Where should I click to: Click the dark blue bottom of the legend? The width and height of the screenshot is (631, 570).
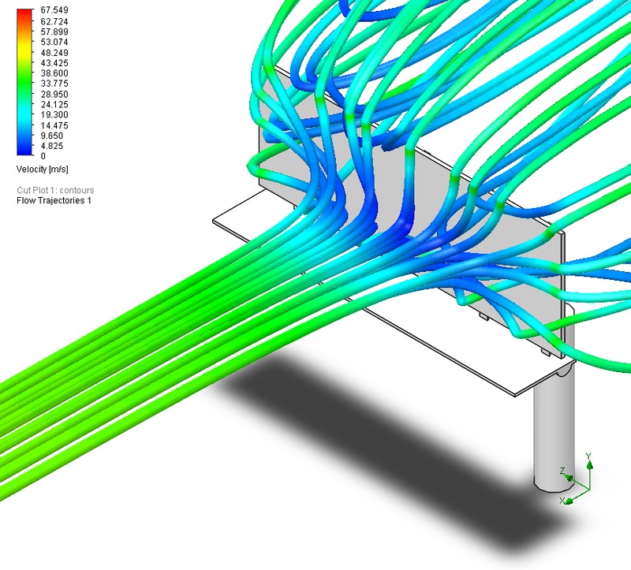26,150
